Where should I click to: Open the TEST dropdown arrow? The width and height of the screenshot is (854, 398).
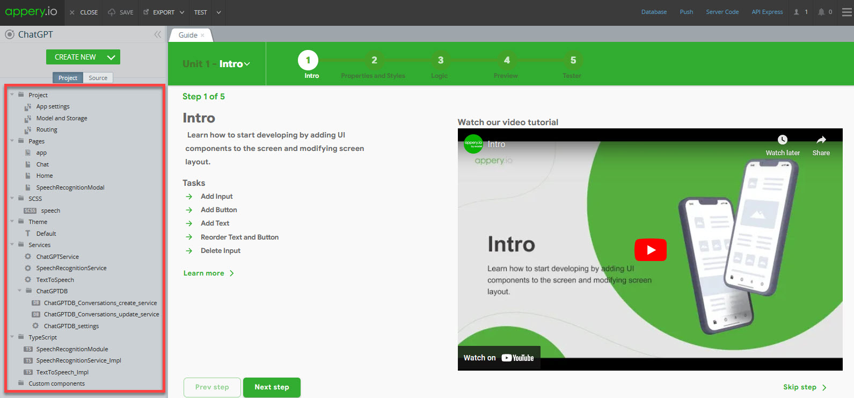click(218, 12)
